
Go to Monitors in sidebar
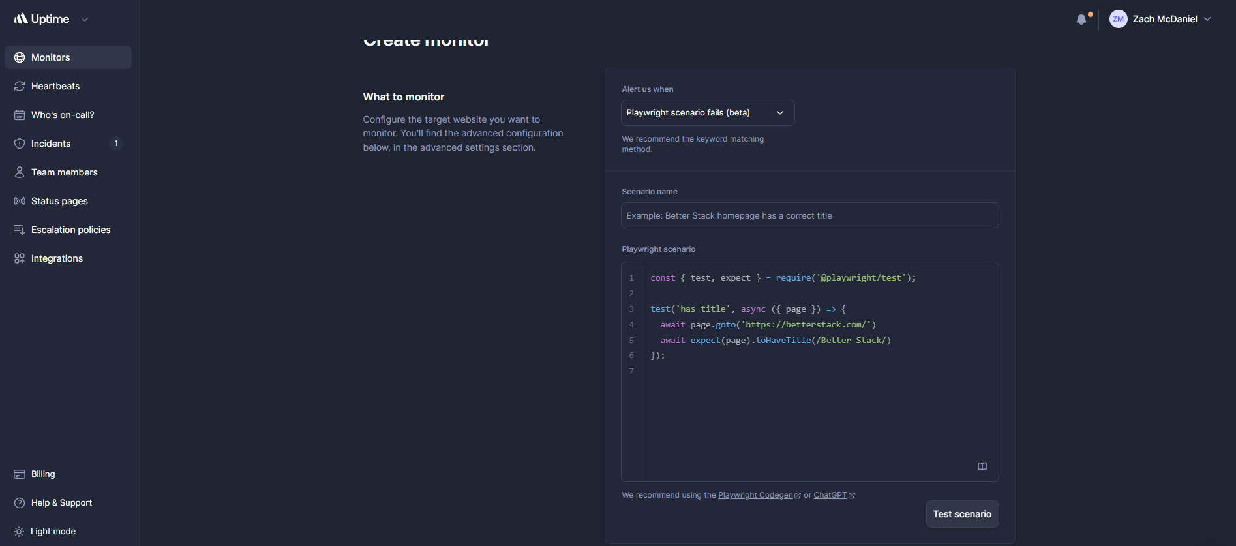coord(50,57)
